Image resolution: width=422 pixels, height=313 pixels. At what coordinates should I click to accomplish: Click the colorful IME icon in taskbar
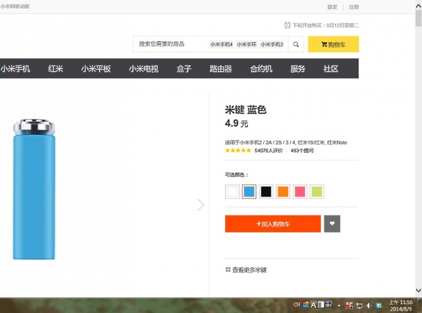[x=305, y=305]
